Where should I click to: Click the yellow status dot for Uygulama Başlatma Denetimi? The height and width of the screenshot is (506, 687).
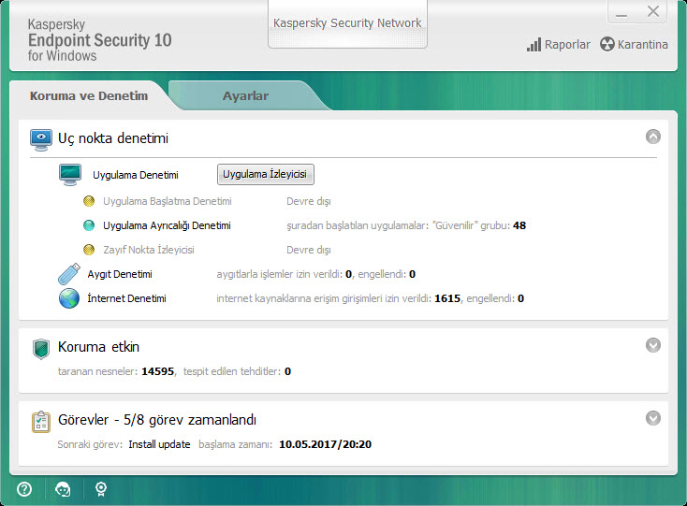click(89, 201)
